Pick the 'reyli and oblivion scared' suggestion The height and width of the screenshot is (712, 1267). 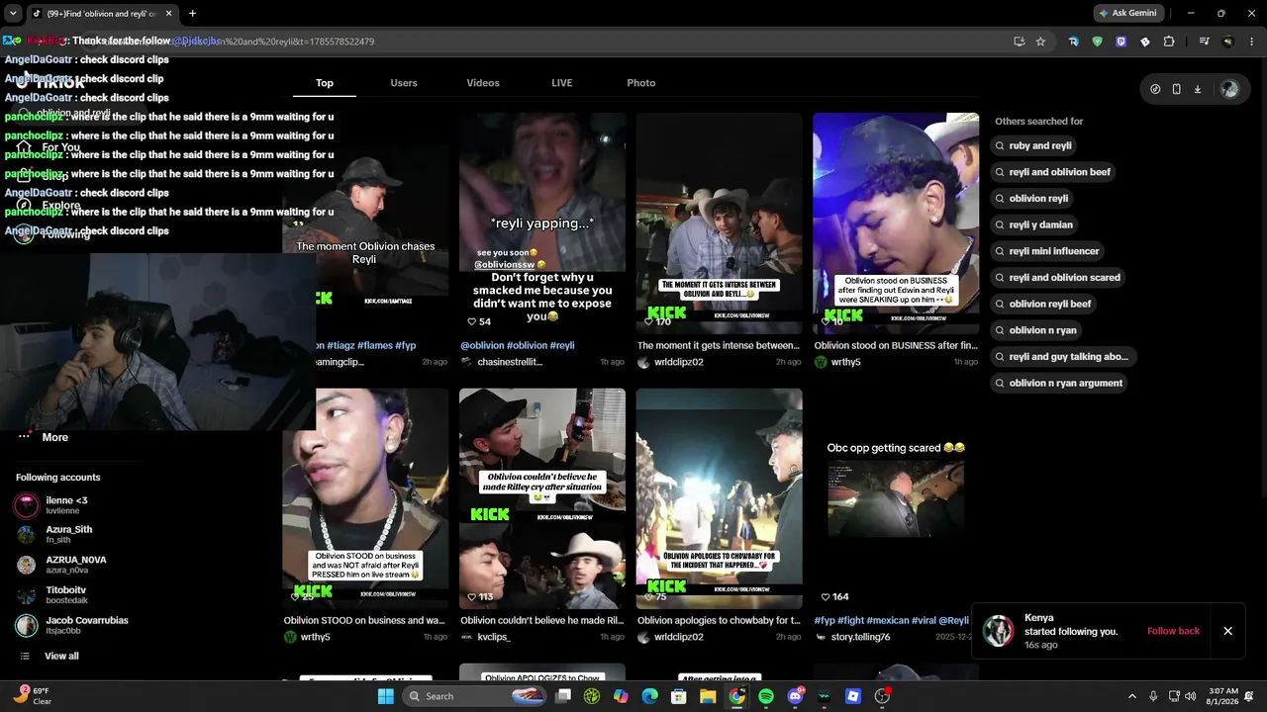pyautogui.click(x=1058, y=278)
